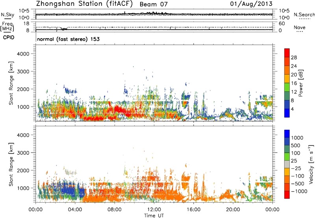This screenshot has width=315, height=218.
Task: Click the 'N.Search' legend label
Action: (x=304, y=15)
